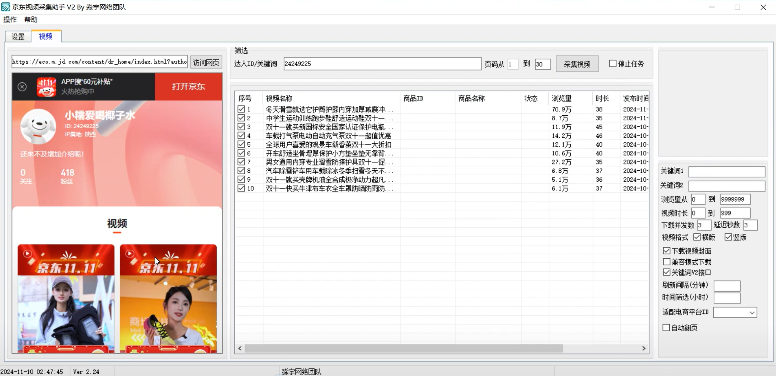Click the app logo in the title bar
This screenshot has height=376, width=776.
pos(5,7)
